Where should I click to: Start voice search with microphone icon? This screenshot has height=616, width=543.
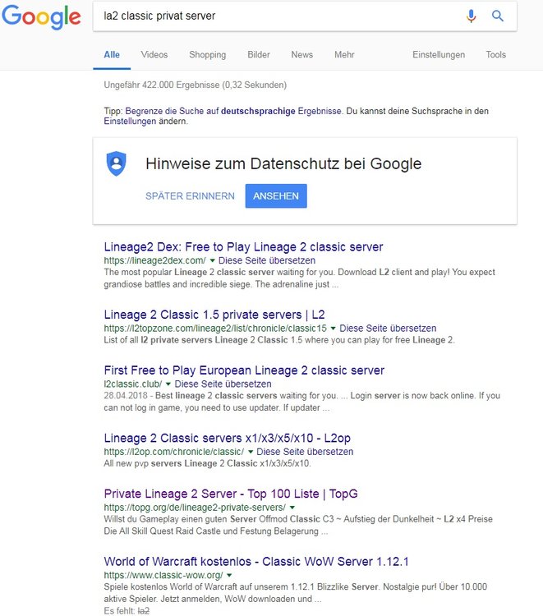click(x=472, y=16)
